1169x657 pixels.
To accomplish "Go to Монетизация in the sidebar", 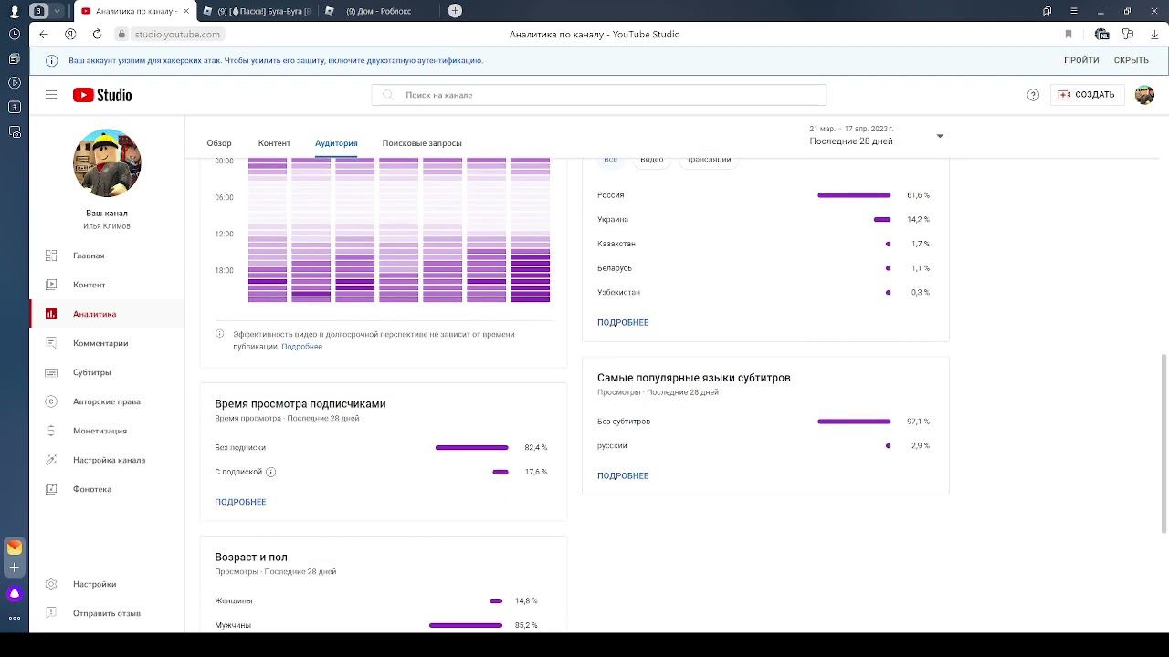I will coord(100,431).
